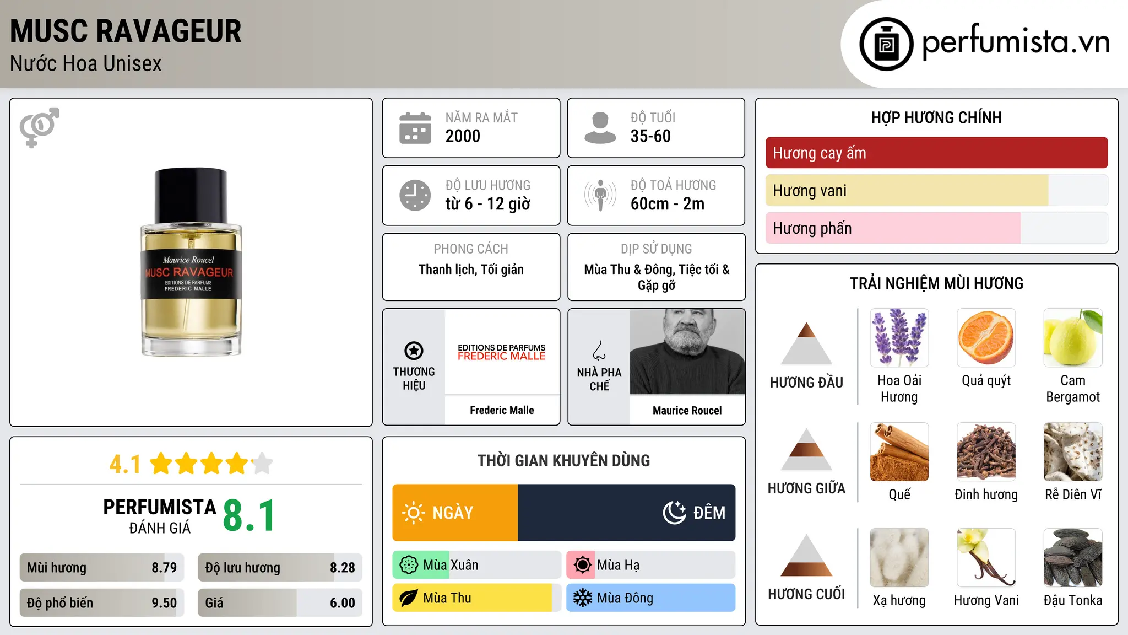Click the sillage icon beside Độ toả hương
The height and width of the screenshot is (635, 1128).
tap(600, 195)
